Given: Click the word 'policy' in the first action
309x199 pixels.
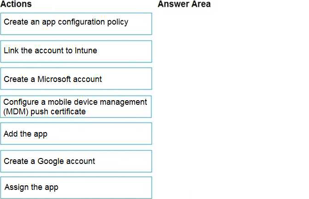Looking at the screenshot, I should [117, 22].
